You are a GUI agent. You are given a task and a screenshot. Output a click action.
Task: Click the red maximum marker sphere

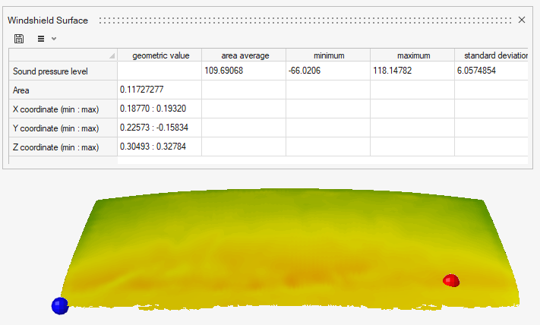(451, 281)
